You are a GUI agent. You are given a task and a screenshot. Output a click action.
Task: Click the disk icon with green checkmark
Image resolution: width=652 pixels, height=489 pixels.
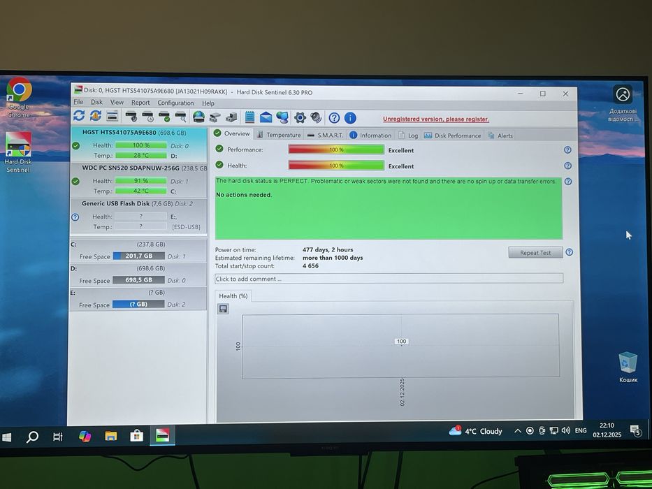164,117
